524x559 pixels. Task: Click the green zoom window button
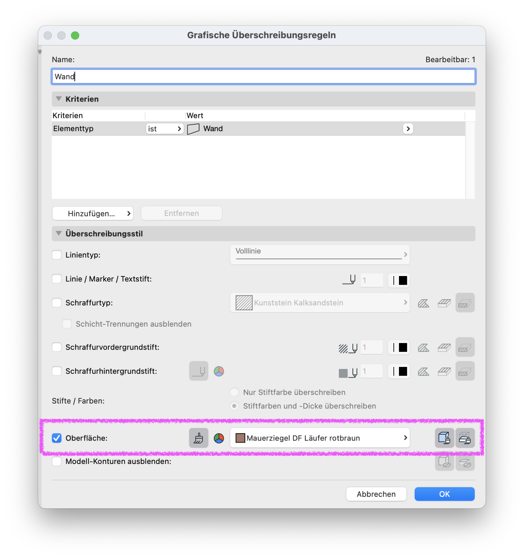[75, 35]
